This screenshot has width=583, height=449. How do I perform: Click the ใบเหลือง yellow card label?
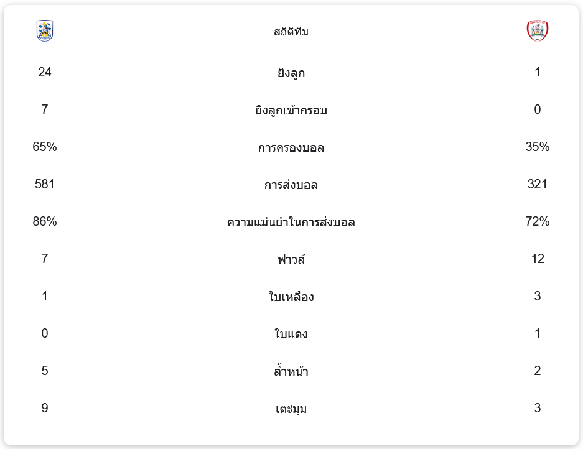click(x=291, y=297)
